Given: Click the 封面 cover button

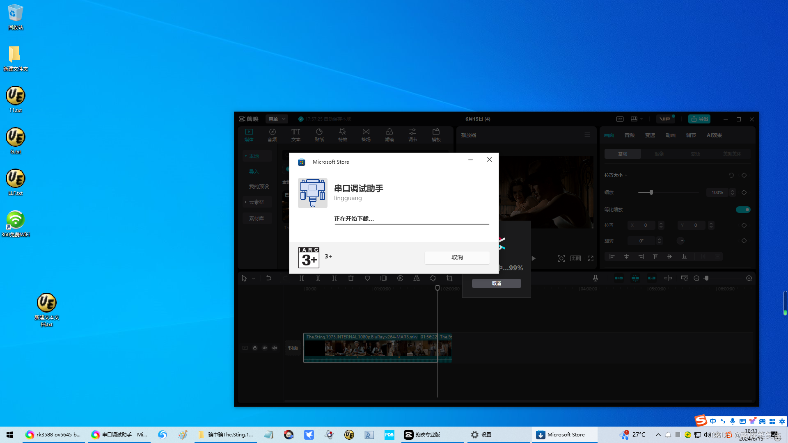Looking at the screenshot, I should click(293, 348).
